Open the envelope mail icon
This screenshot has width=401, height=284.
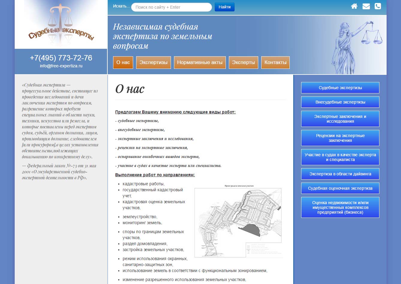[x=366, y=6]
